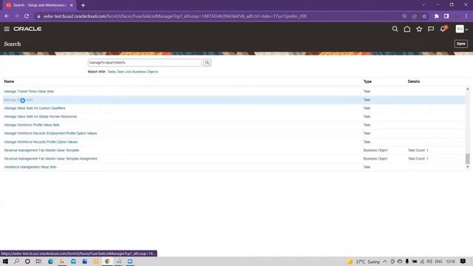The width and height of the screenshot is (473, 266).
Task: Open the tab search chevron
Action: click(423, 4)
